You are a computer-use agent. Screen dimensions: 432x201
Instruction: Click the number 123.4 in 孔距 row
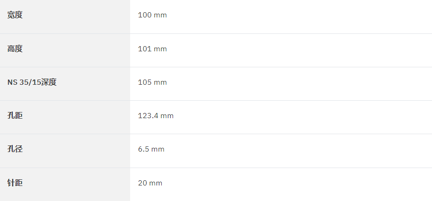(x=148, y=116)
